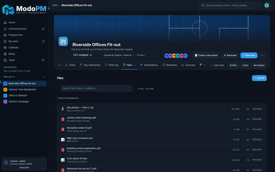This screenshot has height=172, width=275.
Task: Click the Riverside Offices building project icon
Action: point(63,41)
